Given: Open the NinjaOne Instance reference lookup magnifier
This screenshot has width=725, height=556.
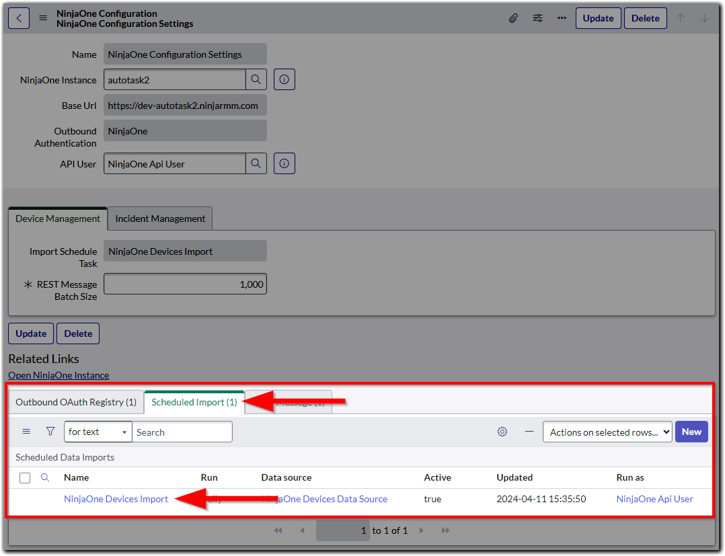Looking at the screenshot, I should 256,79.
